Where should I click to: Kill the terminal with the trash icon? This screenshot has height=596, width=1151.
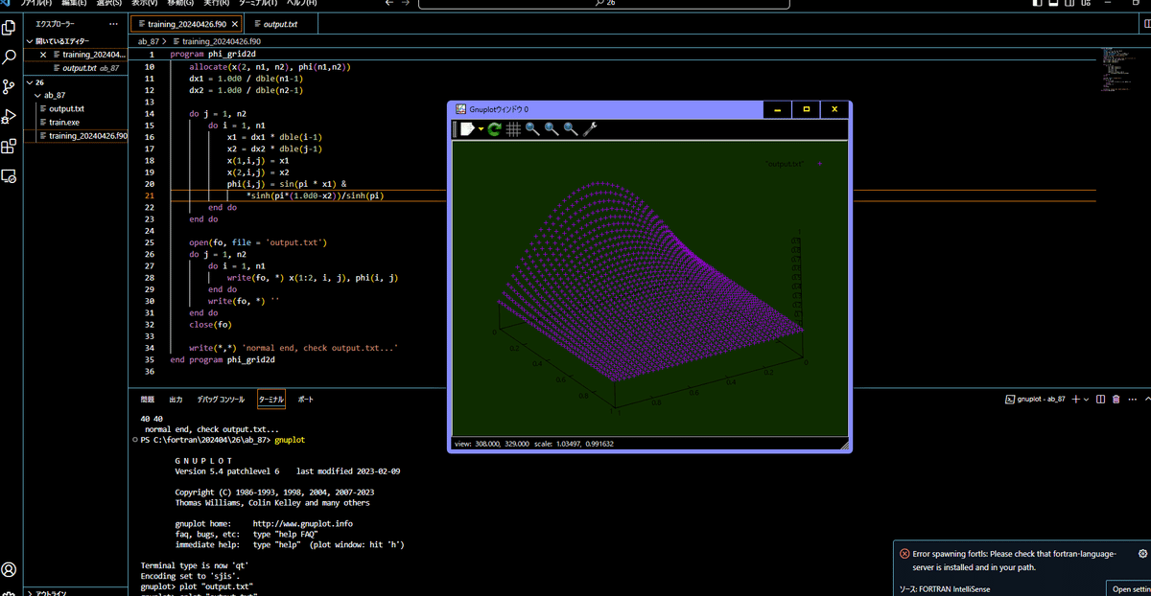(1116, 399)
